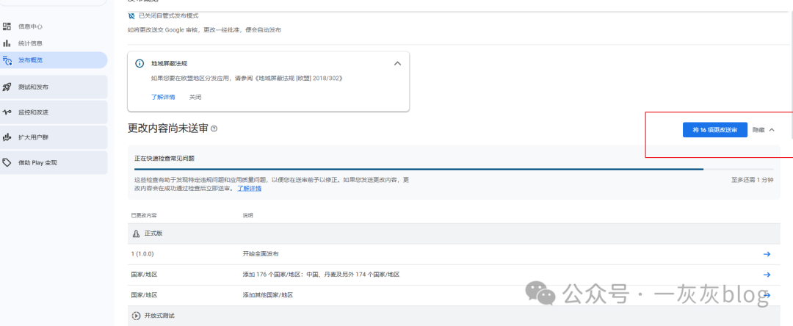Viewport: 793px width, 326px height.
Task: Click 了解详情 link under quick check text
Action: tap(250, 189)
